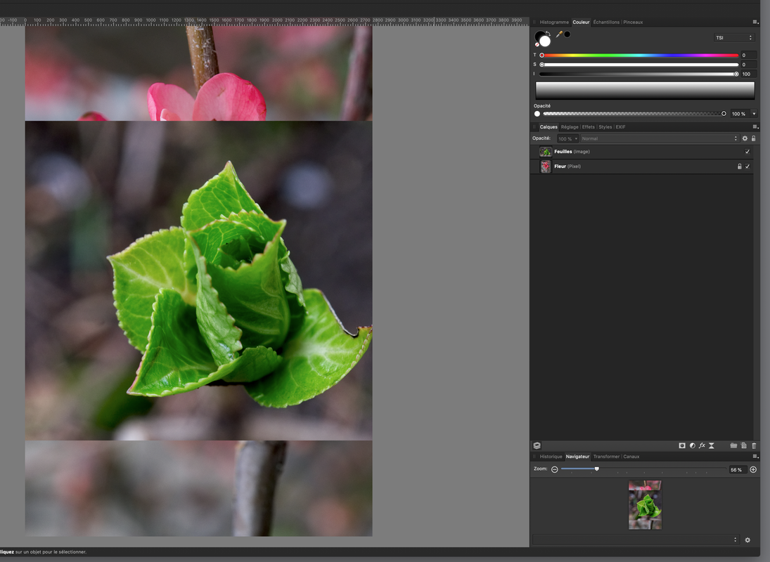This screenshot has width=770, height=562.
Task: Click the hue T value field
Action: coord(748,55)
